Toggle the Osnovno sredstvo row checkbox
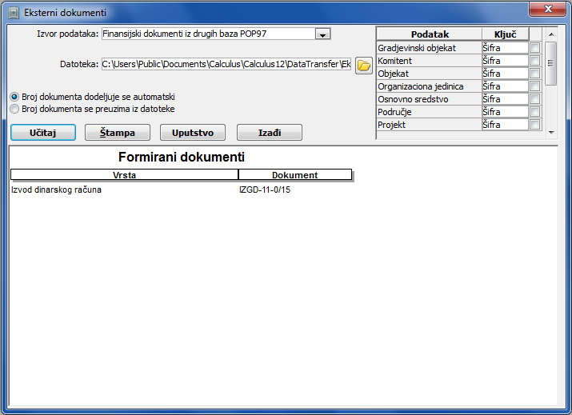 click(x=534, y=99)
